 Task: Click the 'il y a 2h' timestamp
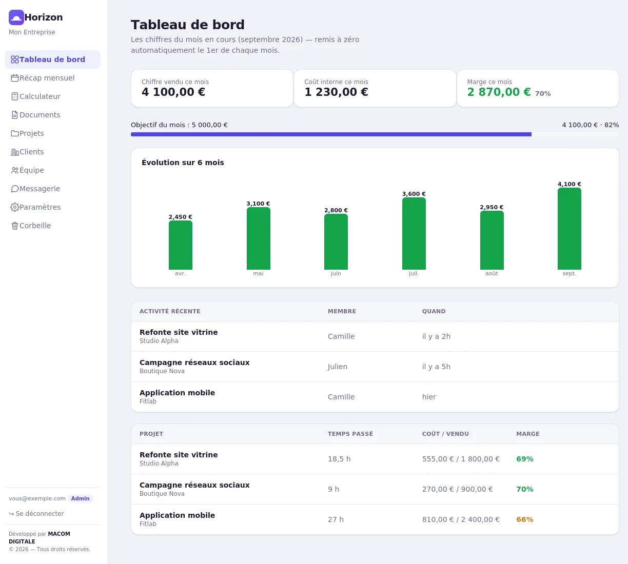point(436,336)
